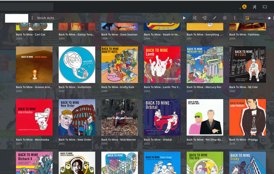Open the New Order album cover
This screenshot has height=174, width=274.
click(77, 117)
